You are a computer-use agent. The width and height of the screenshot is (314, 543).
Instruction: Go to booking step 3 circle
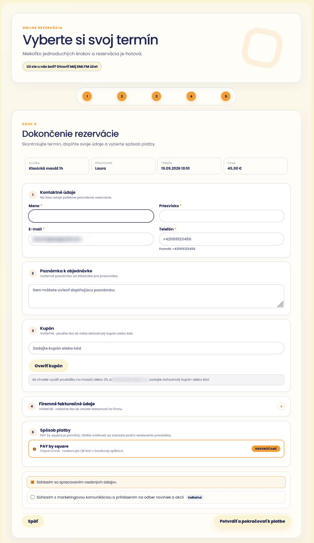(156, 96)
